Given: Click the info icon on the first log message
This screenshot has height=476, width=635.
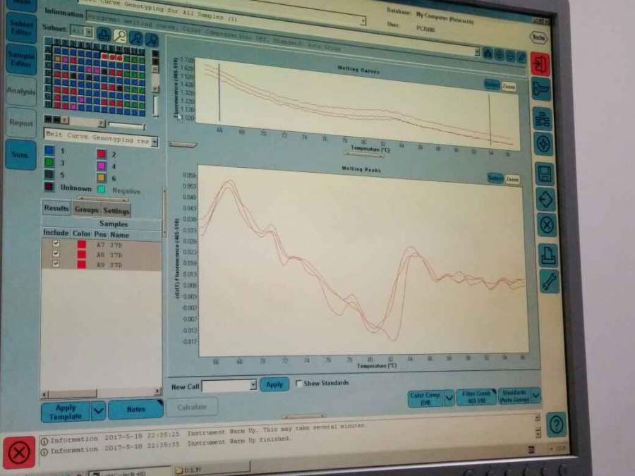Looking at the screenshot, I should (44, 441).
